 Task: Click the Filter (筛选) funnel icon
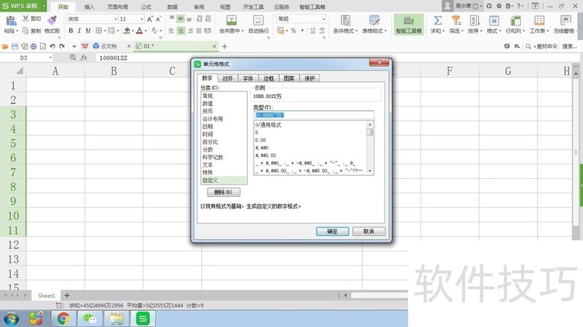tap(456, 20)
